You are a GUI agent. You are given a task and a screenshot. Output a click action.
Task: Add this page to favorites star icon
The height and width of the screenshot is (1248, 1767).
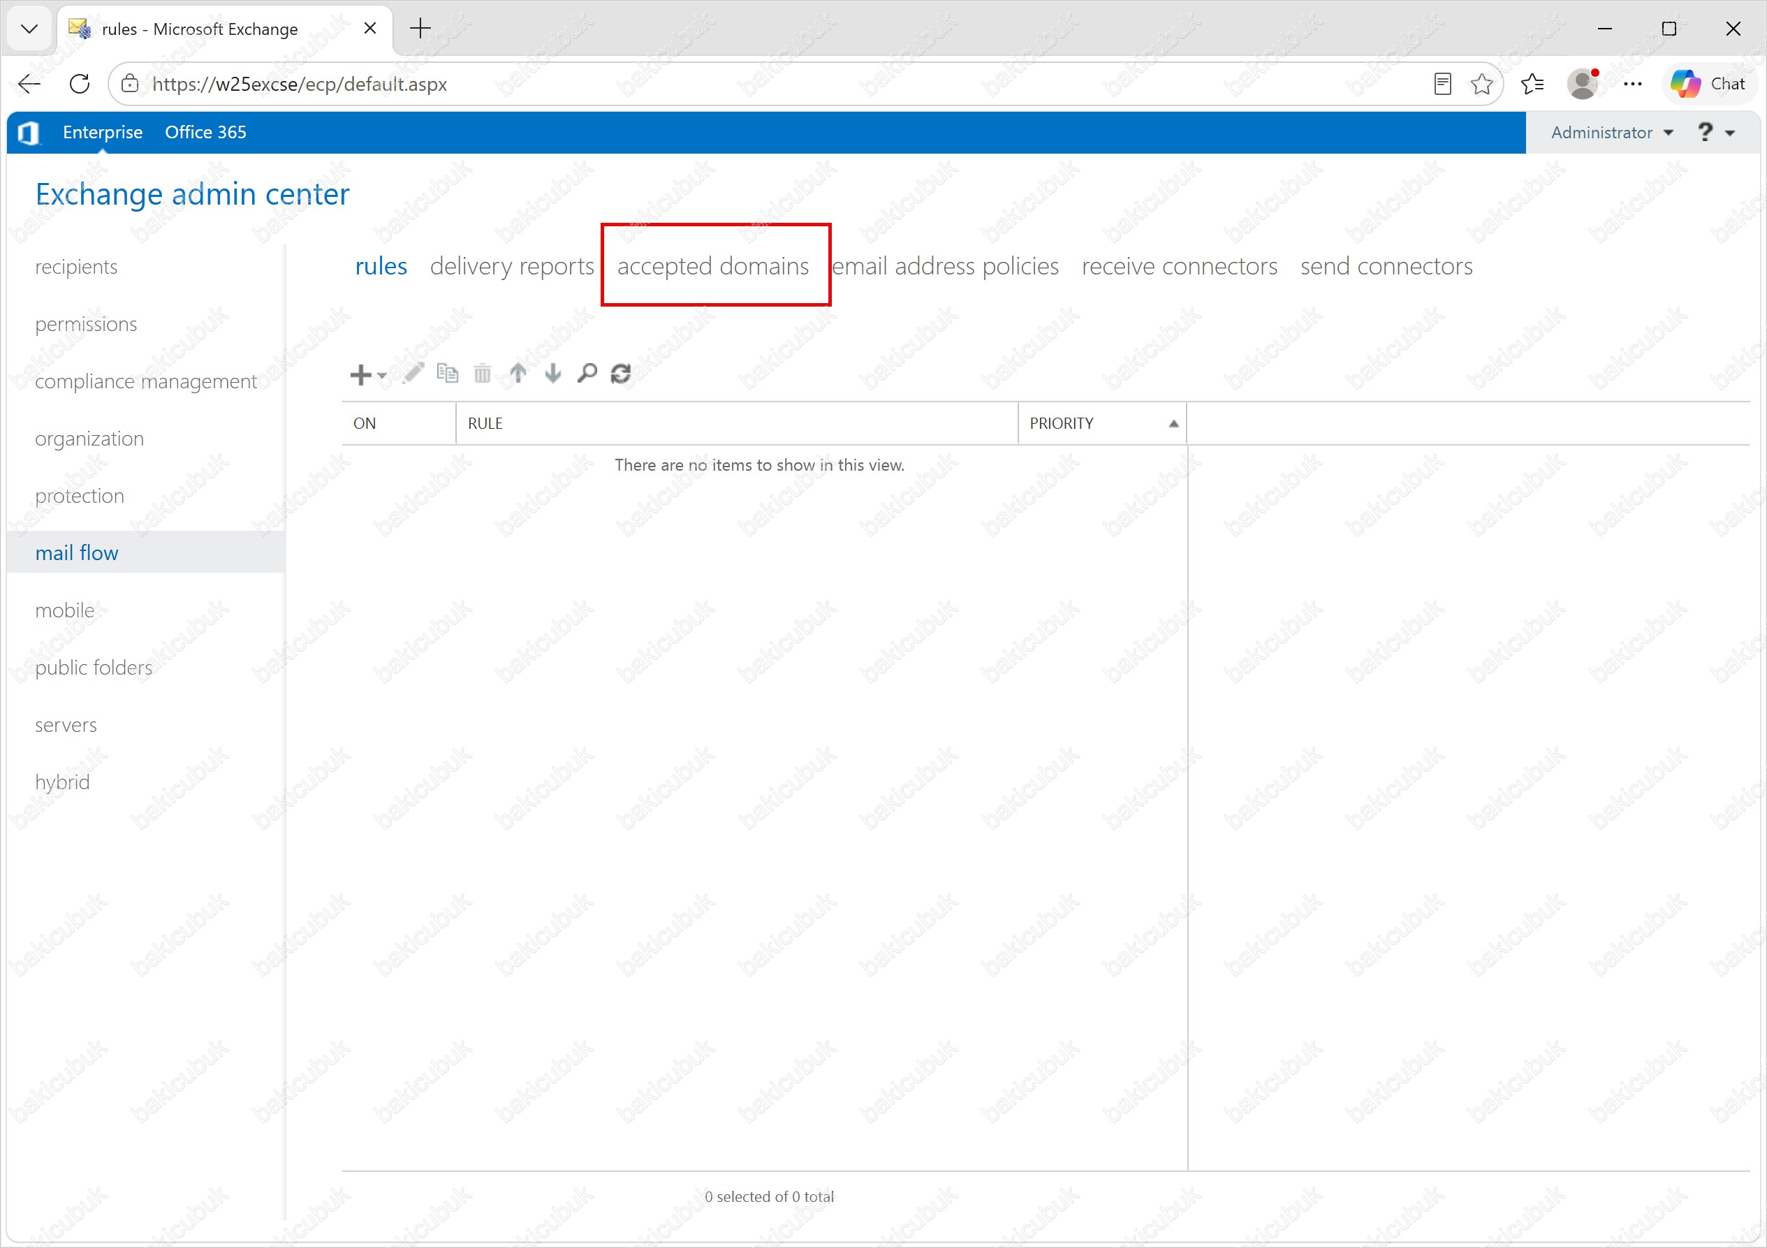(x=1481, y=84)
